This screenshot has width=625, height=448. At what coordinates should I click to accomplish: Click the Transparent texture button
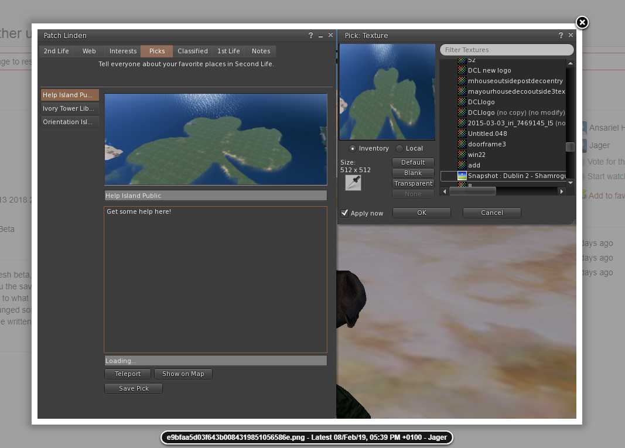[413, 183]
